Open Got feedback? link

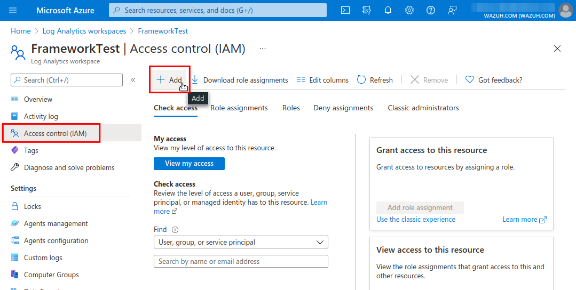click(x=494, y=80)
